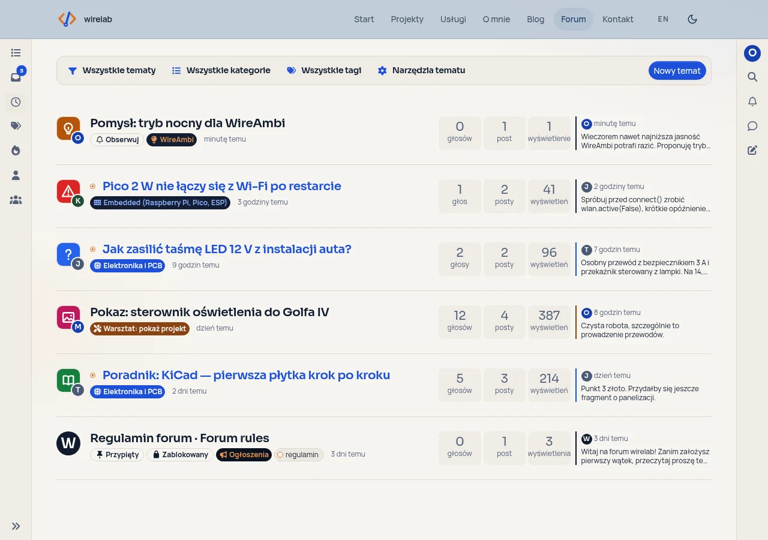The width and height of the screenshot is (768, 540).
Task: Open notifications bell in right sidebar
Action: point(752,101)
